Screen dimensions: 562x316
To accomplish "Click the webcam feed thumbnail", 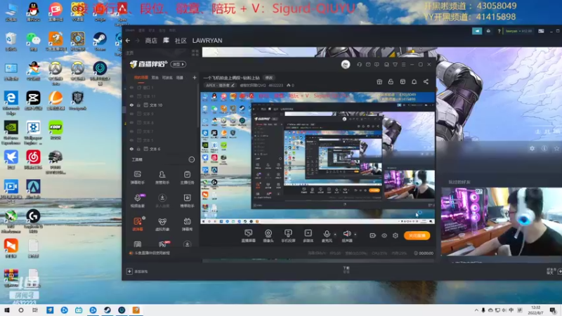I will click(x=502, y=221).
